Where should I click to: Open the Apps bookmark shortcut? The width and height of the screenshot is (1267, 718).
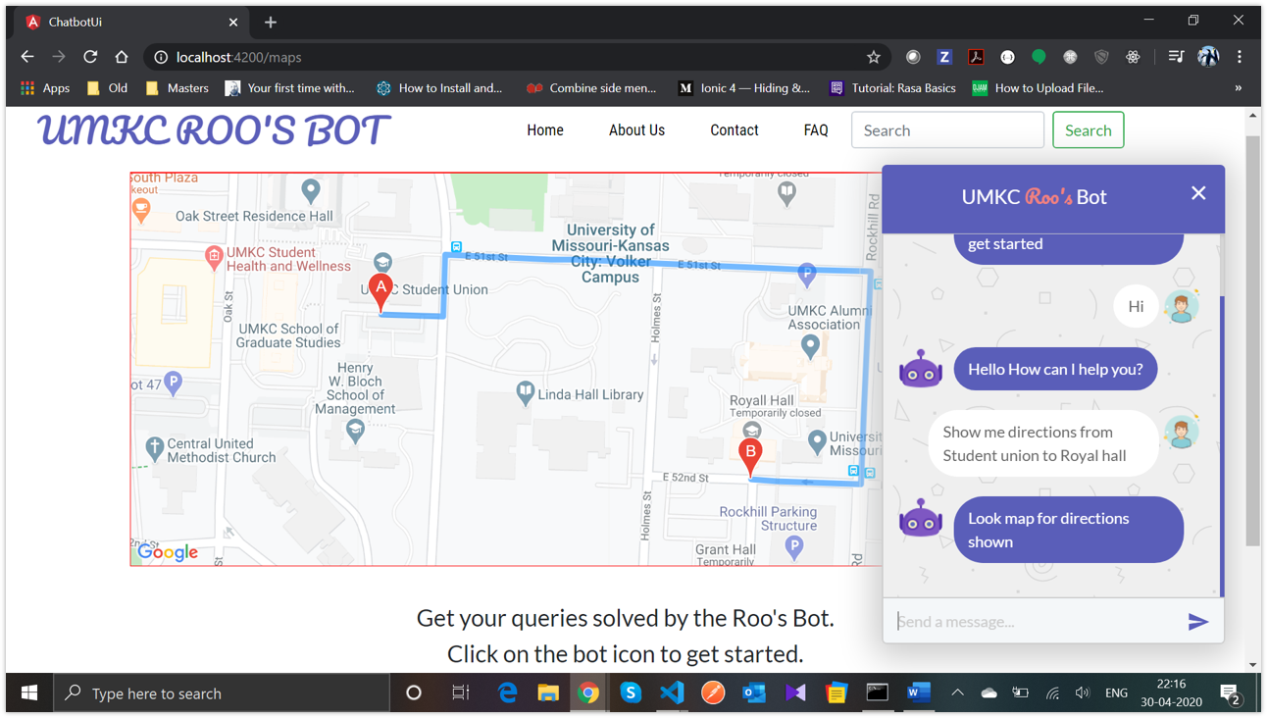click(x=45, y=88)
